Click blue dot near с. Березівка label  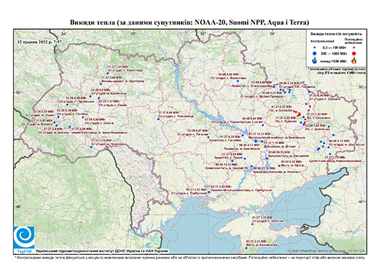pos(238,81)
